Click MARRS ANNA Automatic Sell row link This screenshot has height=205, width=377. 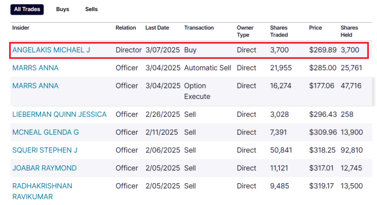point(35,68)
